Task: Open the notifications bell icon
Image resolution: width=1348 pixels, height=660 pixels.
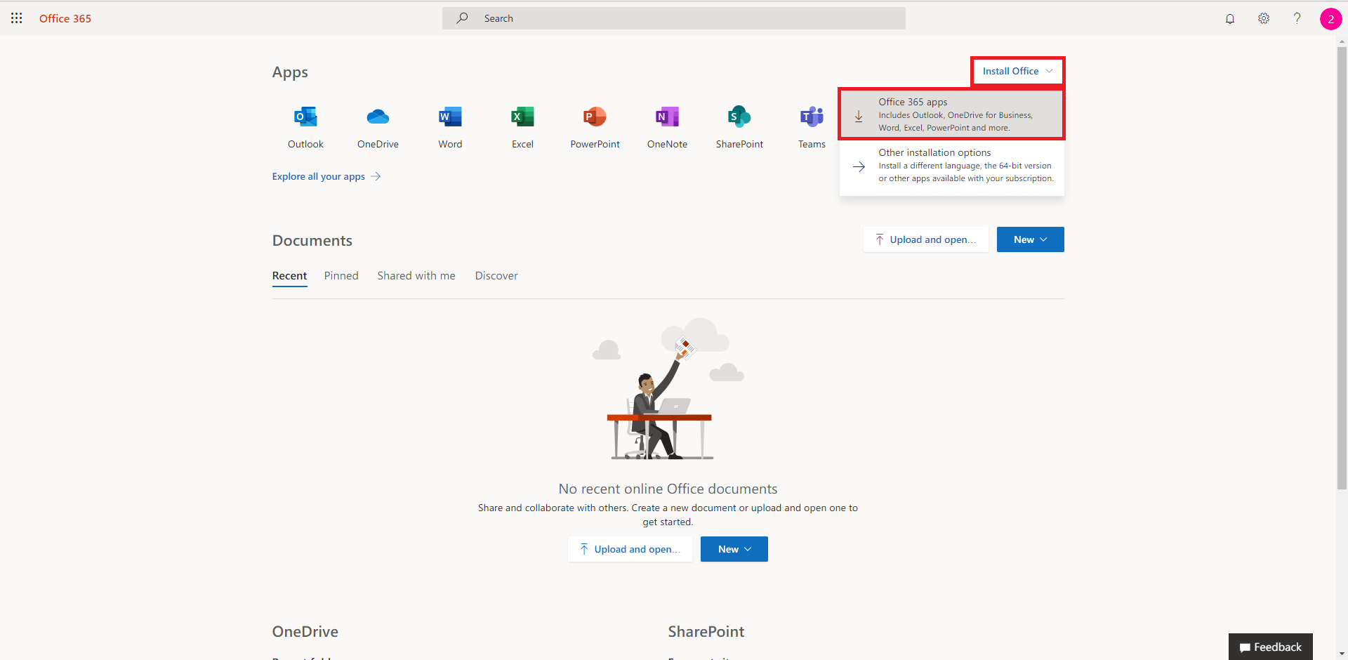Action: [1230, 18]
